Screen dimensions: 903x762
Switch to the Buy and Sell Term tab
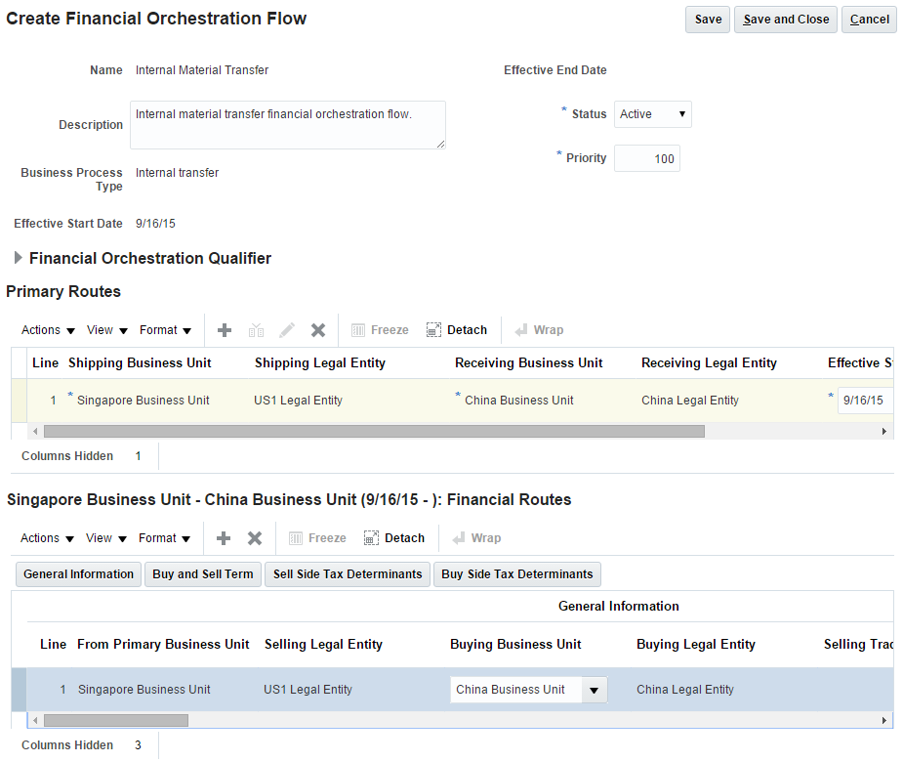pyautogui.click(x=202, y=574)
